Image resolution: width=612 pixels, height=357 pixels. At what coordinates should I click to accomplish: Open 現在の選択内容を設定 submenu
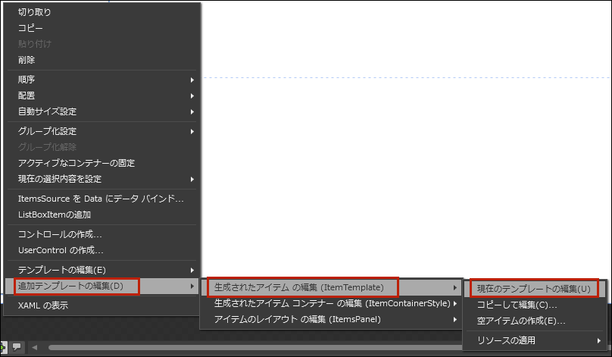[101, 179]
